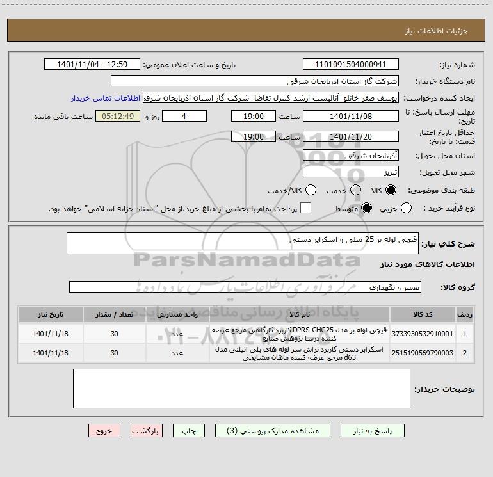The image size is (493, 477).
Task: Click the response deadline date 1401/11/08
Action: tap(351, 116)
